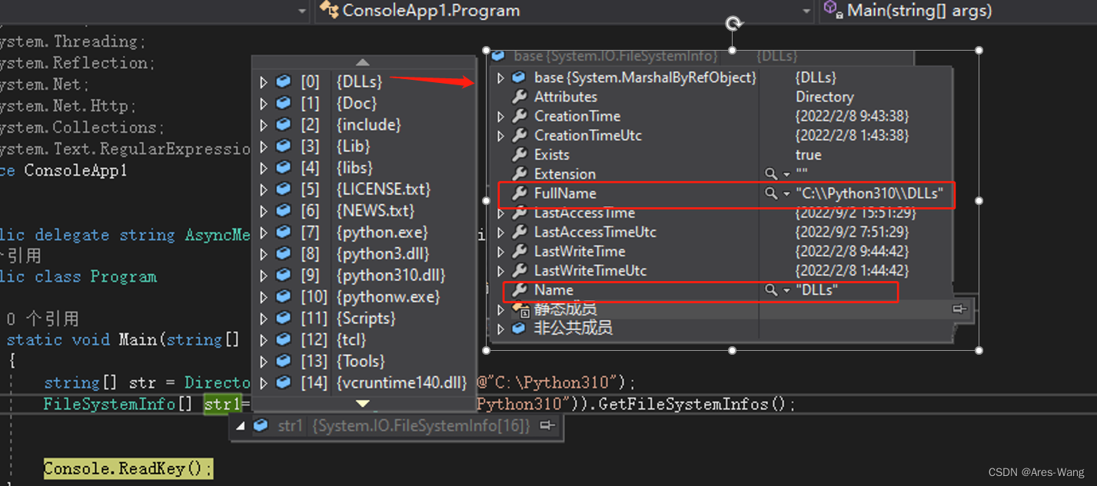
Task: Click the highlighted str1 variable in code
Action: pos(222,404)
